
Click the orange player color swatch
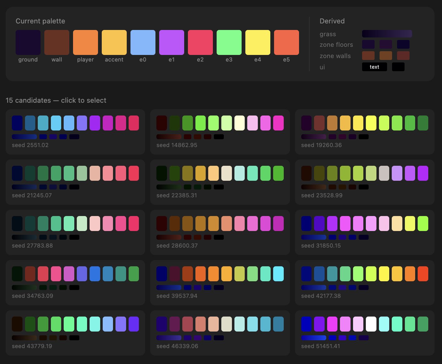click(x=86, y=42)
